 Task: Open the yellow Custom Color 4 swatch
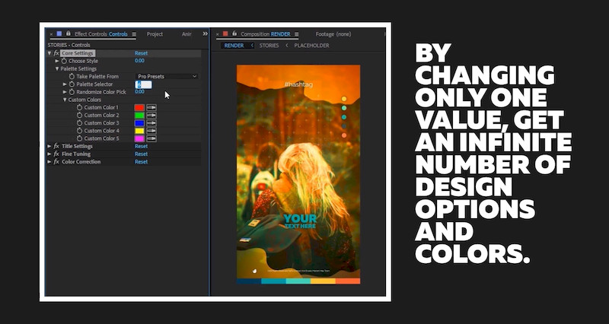pos(139,131)
